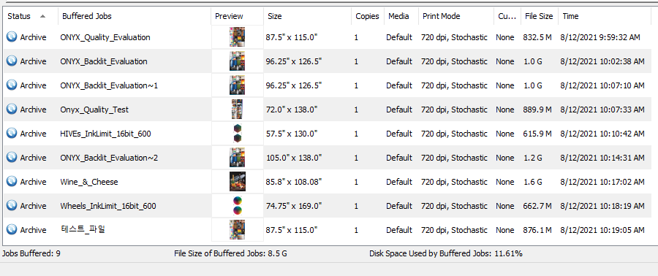Click archive status icon for ONYX_Quality_Evaluation
The height and width of the screenshot is (276, 658).
(12, 37)
